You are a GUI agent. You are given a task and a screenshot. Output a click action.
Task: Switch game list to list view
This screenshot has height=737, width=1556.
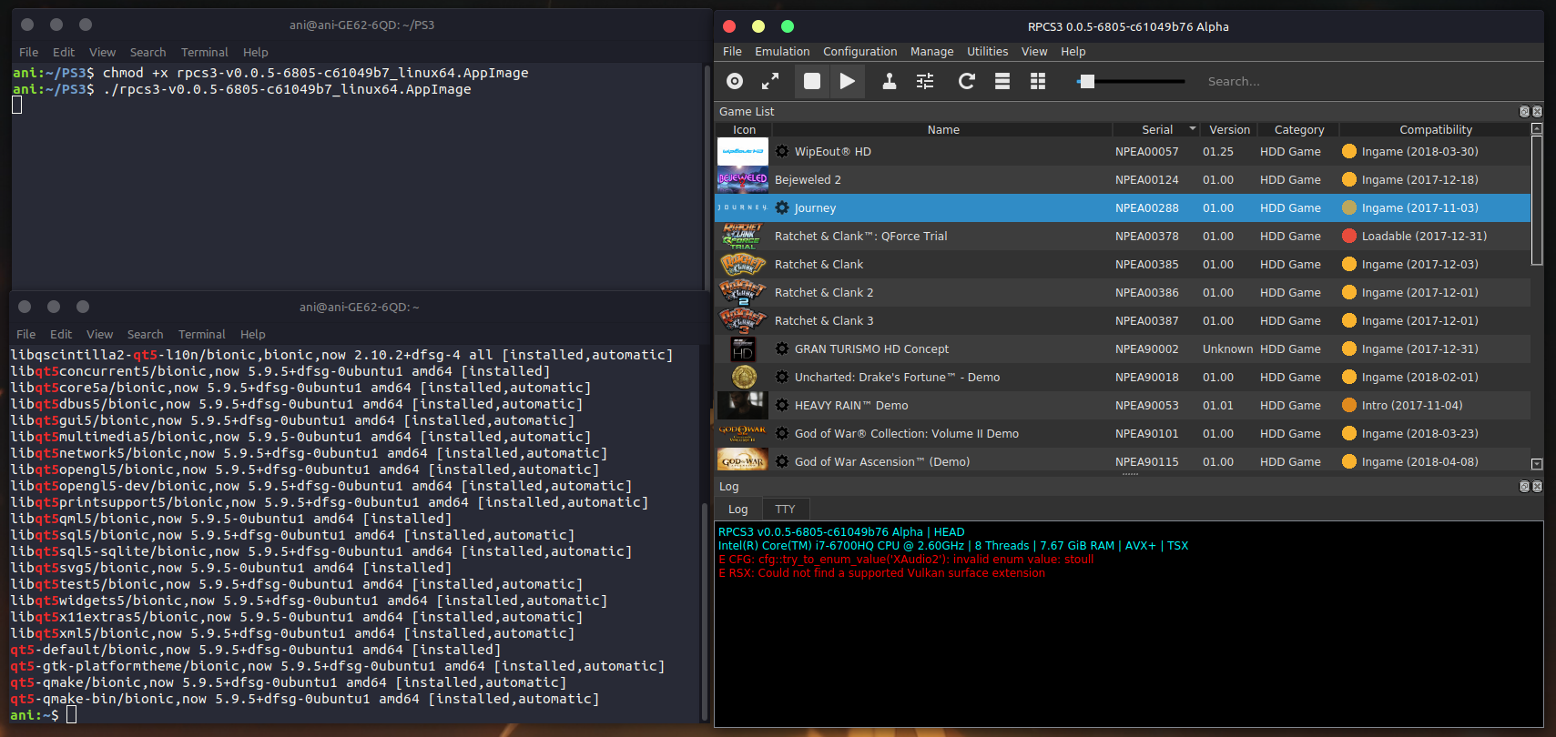[x=1002, y=81]
